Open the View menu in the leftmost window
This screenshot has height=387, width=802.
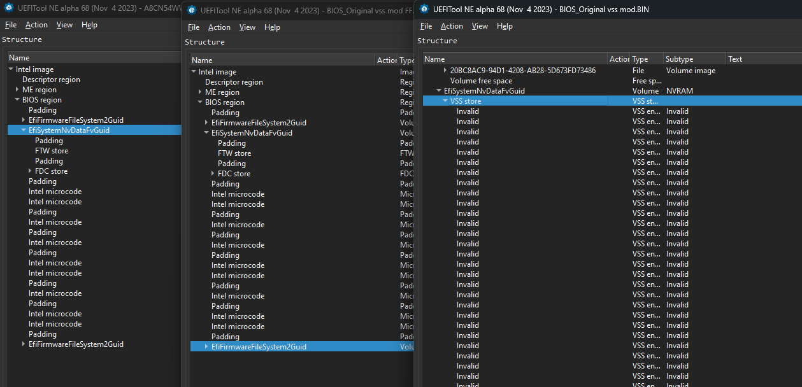click(64, 25)
